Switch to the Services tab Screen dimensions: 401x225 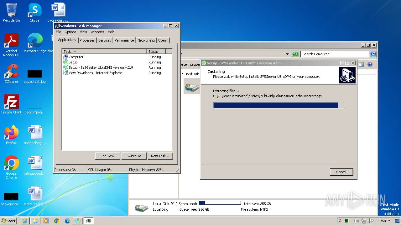(105, 40)
